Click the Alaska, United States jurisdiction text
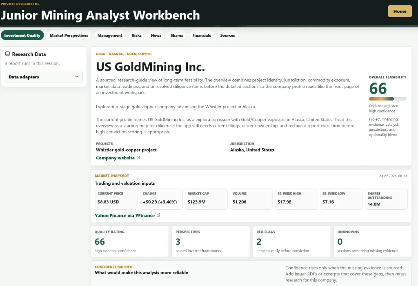 pyautogui.click(x=252, y=150)
